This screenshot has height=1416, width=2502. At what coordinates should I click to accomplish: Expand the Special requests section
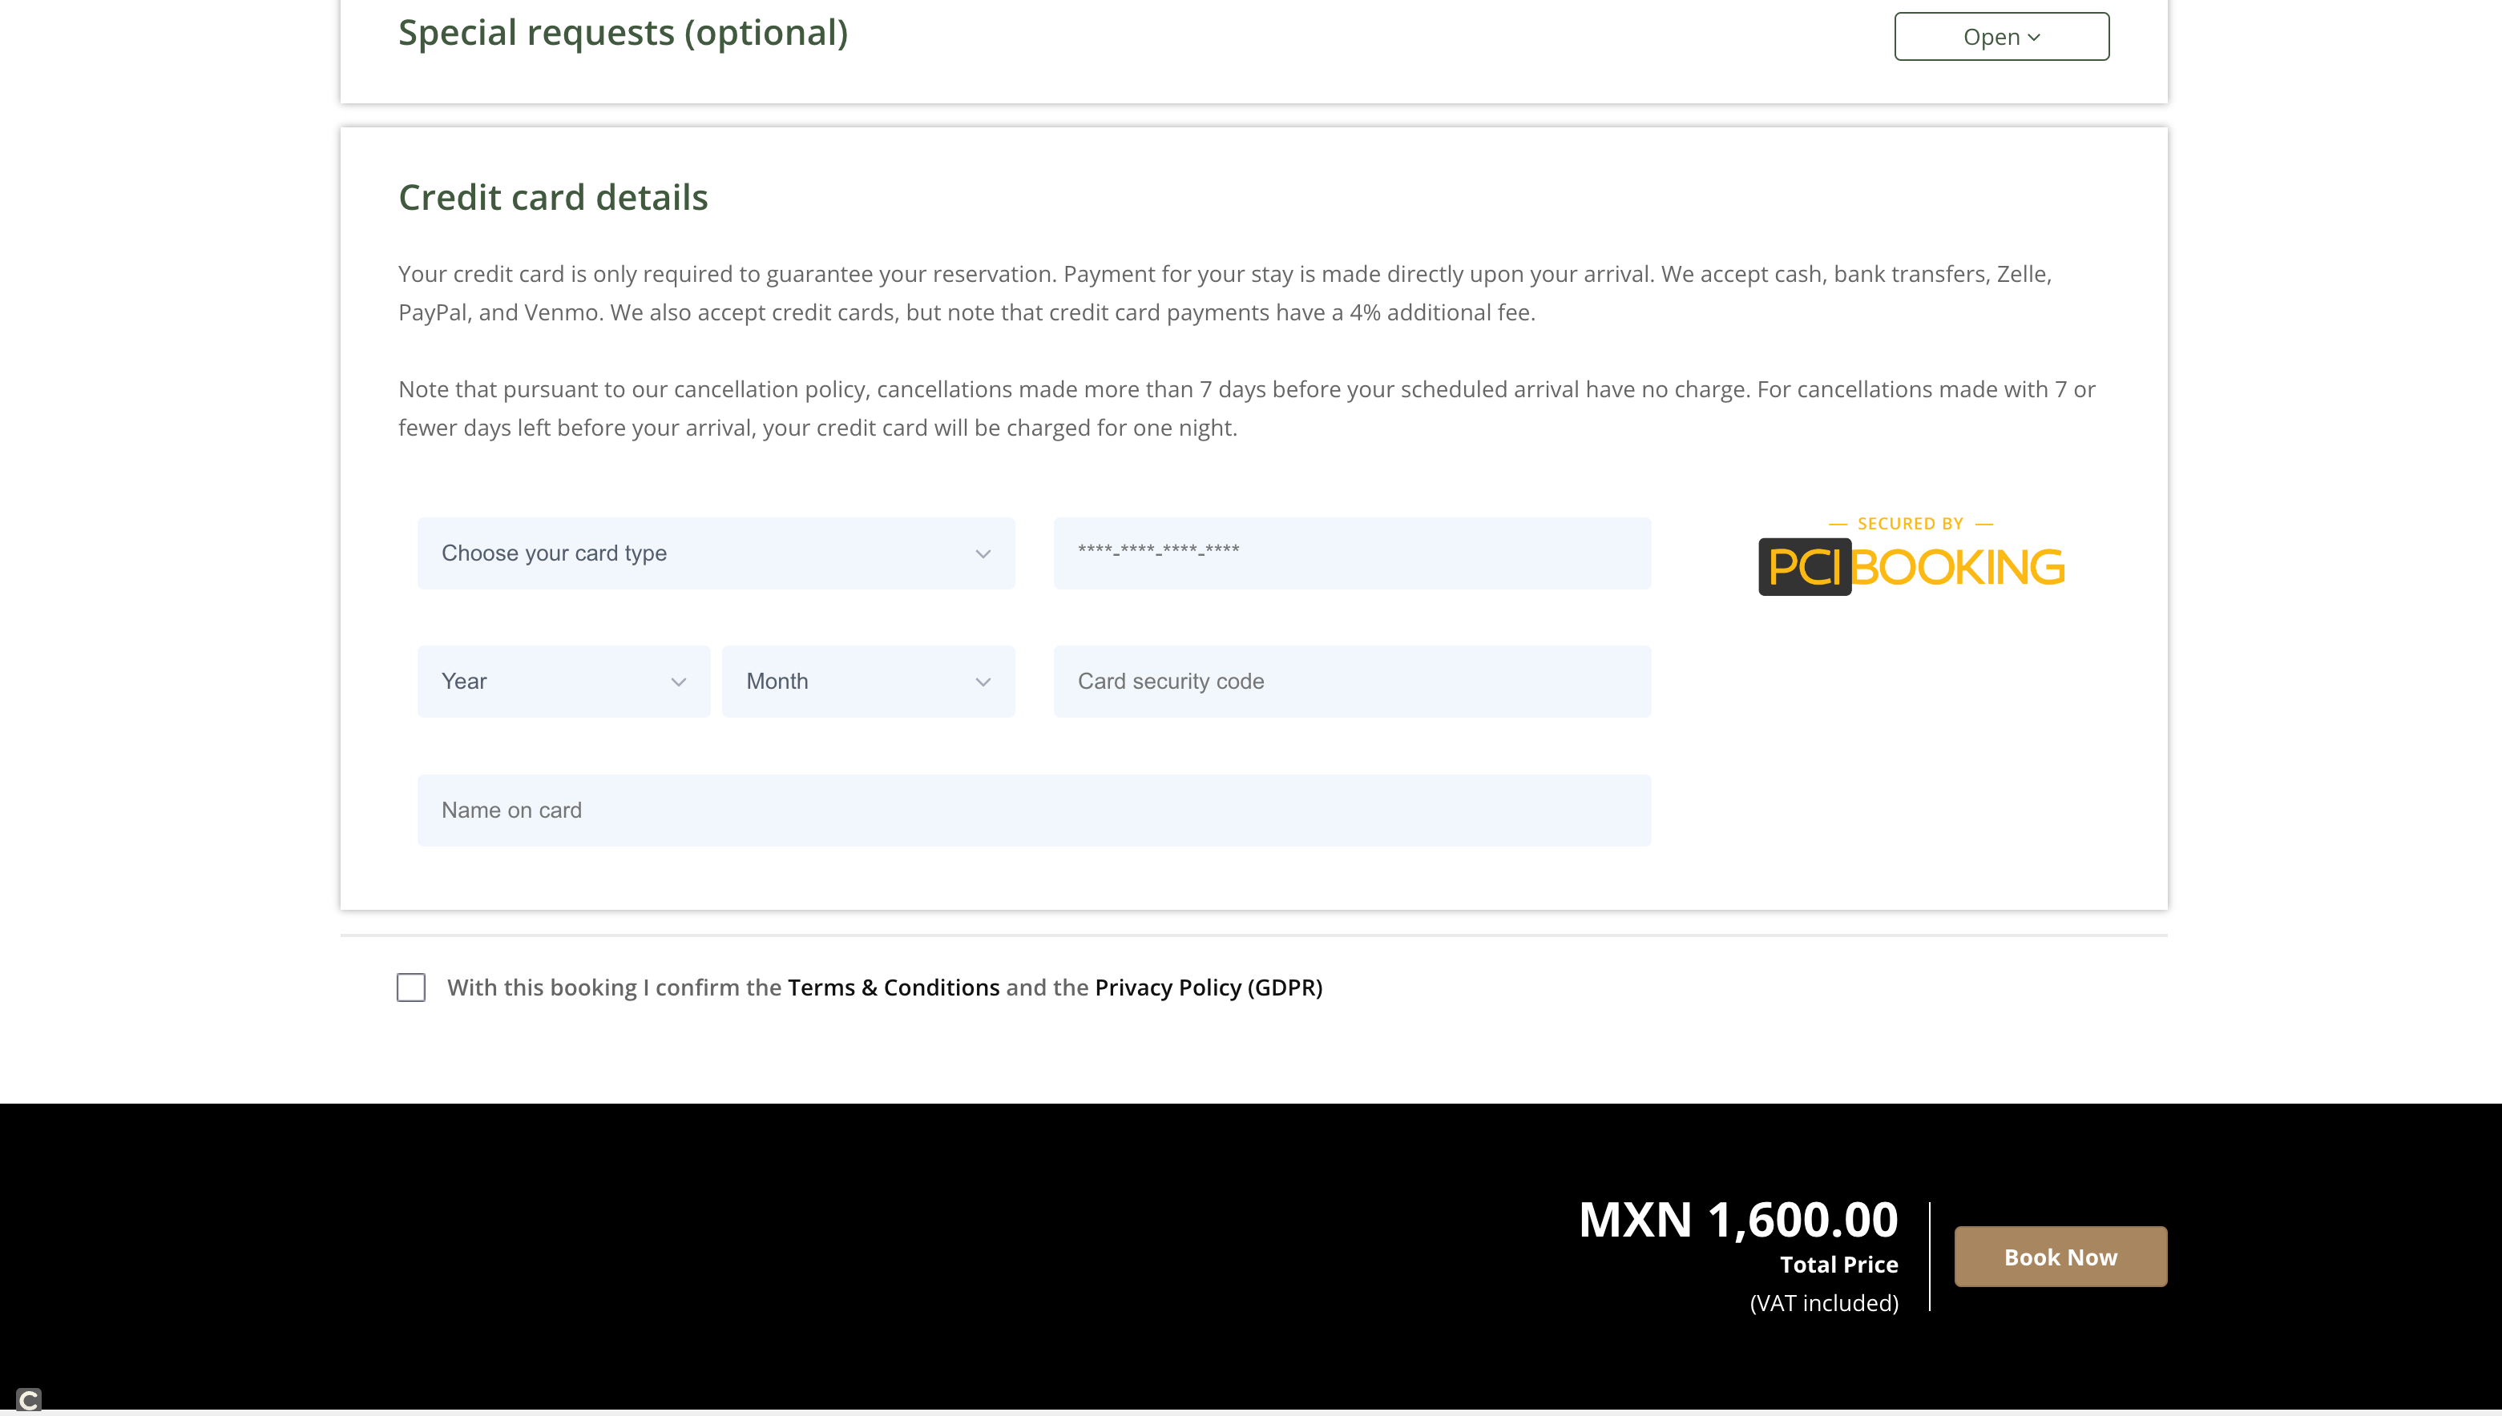click(2000, 36)
